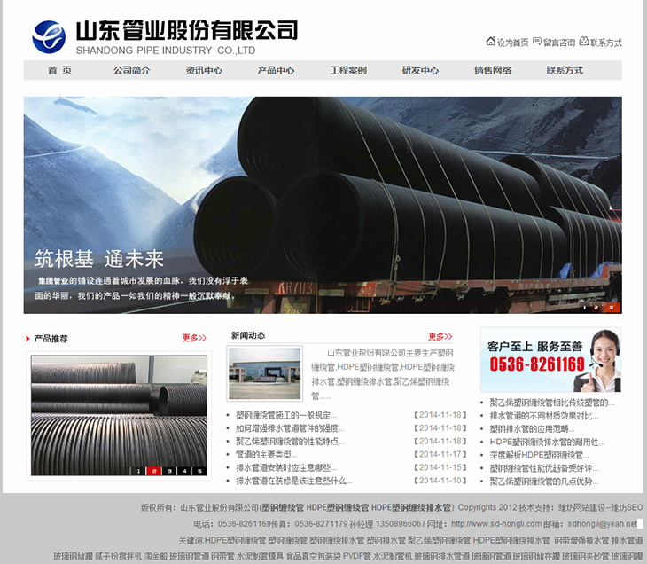Open article HDPE塑钢缠绕排水管的耐用性
The image size is (647, 564).
547,443
